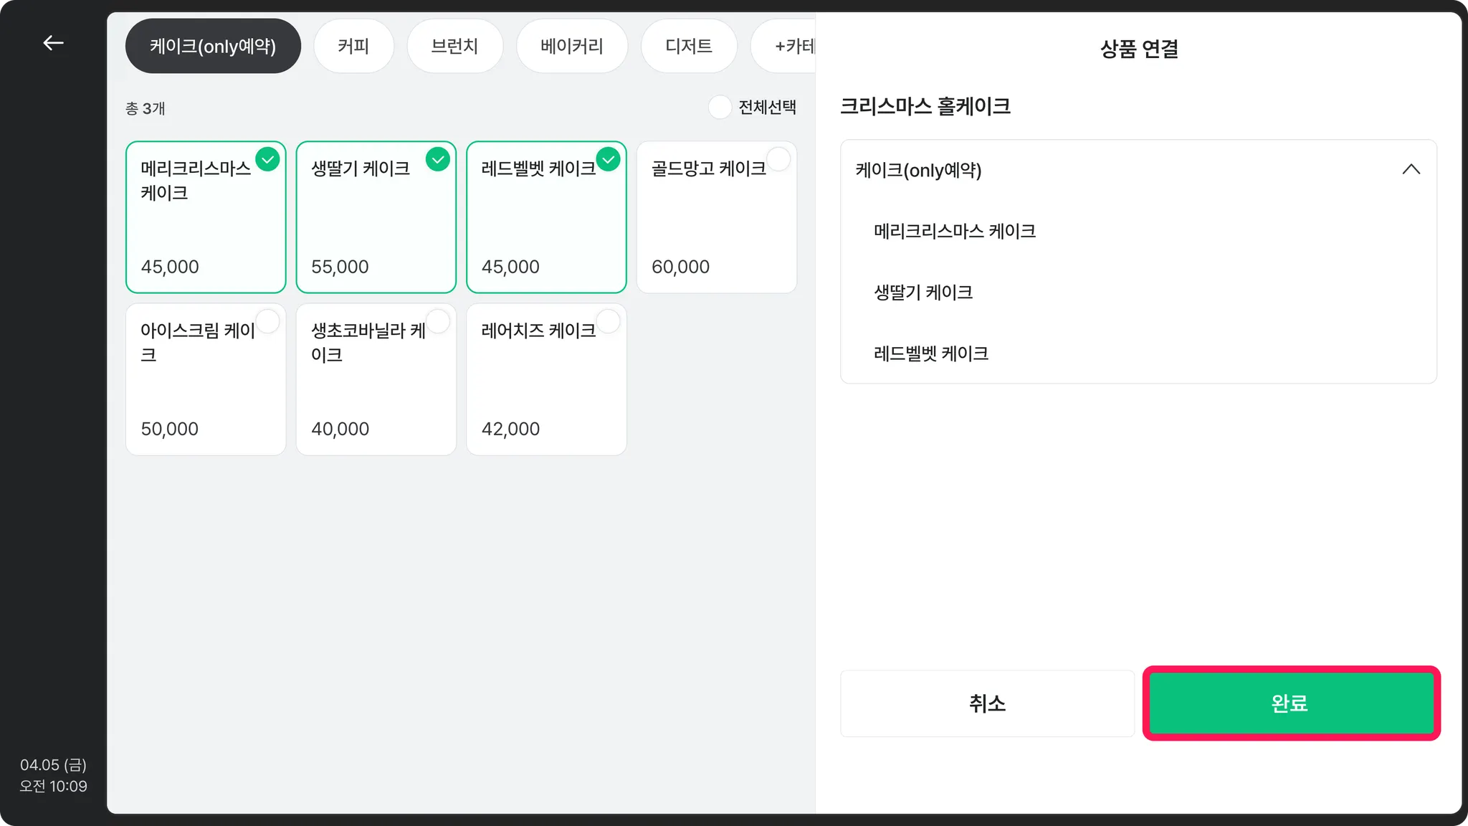Check the 생초코바닐라 케이크 selection circle
The width and height of the screenshot is (1468, 826).
pyautogui.click(x=437, y=321)
